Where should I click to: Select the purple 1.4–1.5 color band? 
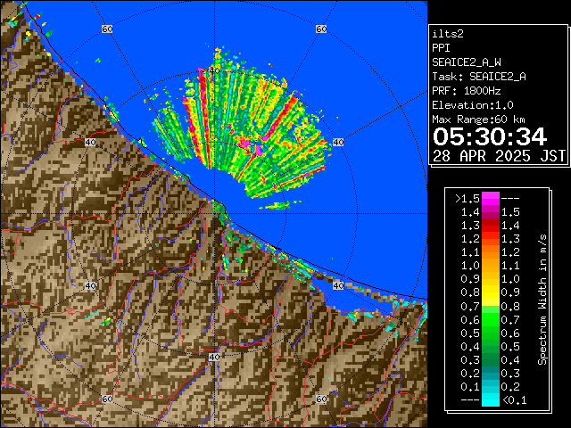(x=491, y=212)
